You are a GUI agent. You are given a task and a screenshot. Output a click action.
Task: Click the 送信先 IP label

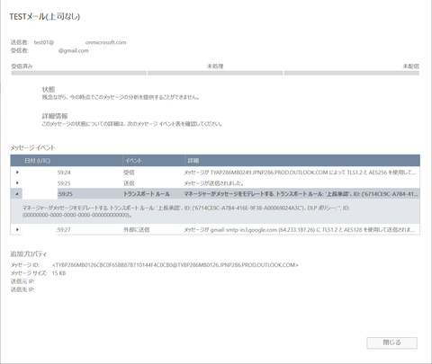(x=22, y=289)
